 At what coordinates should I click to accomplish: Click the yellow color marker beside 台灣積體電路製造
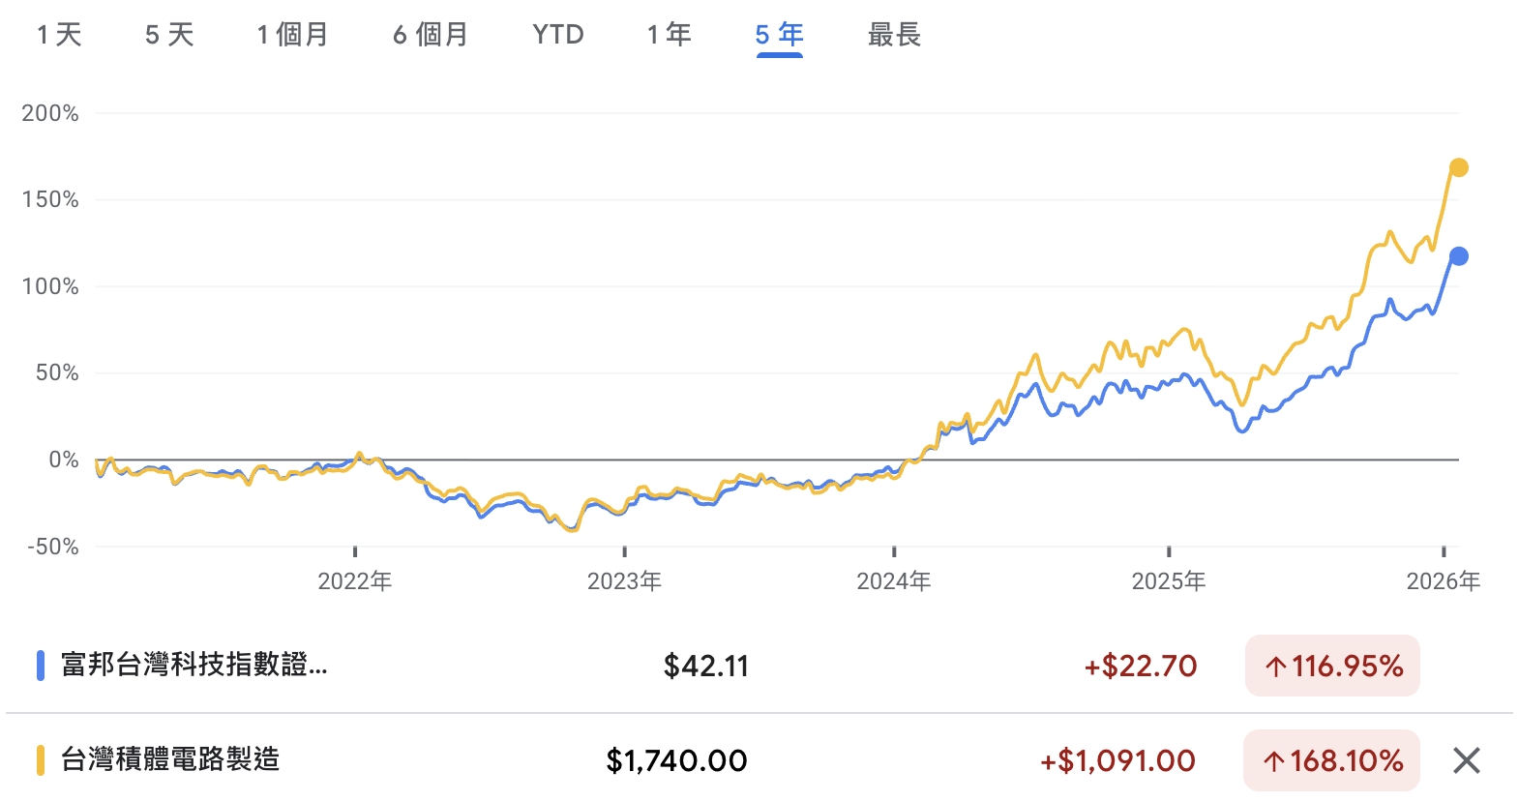pyautogui.click(x=41, y=760)
